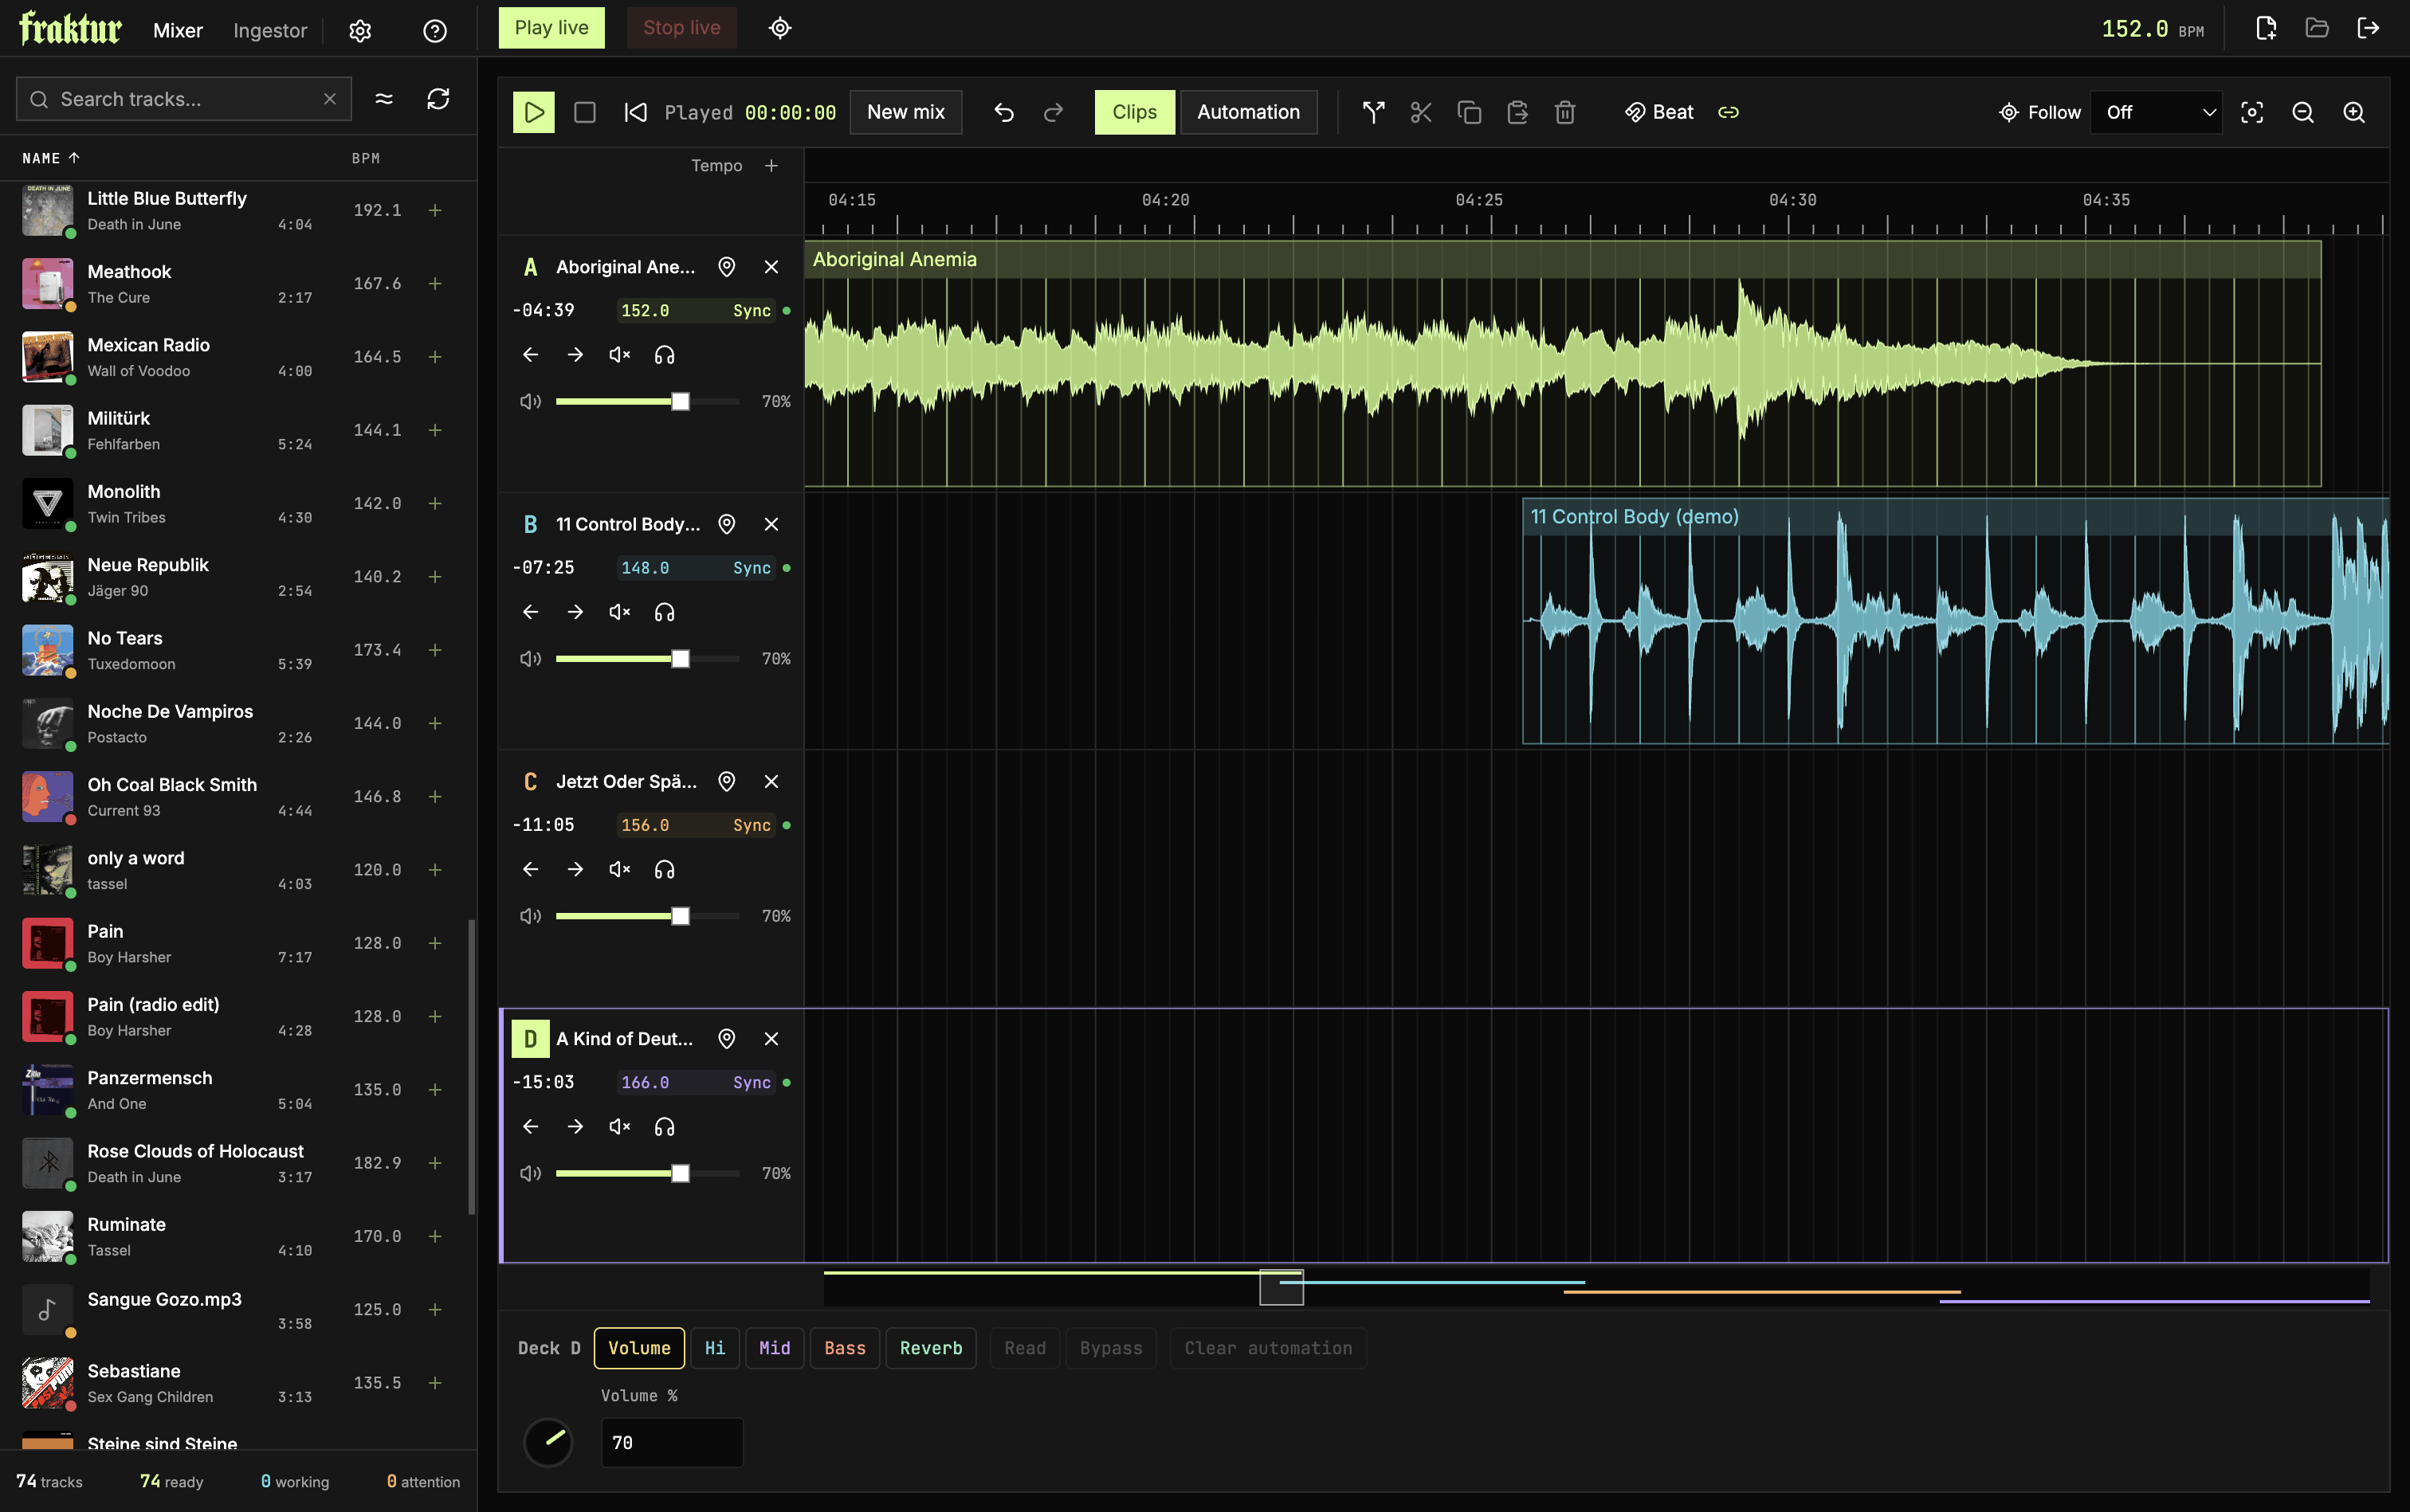Mute deck A
This screenshot has width=2410, height=1512.
click(619, 355)
